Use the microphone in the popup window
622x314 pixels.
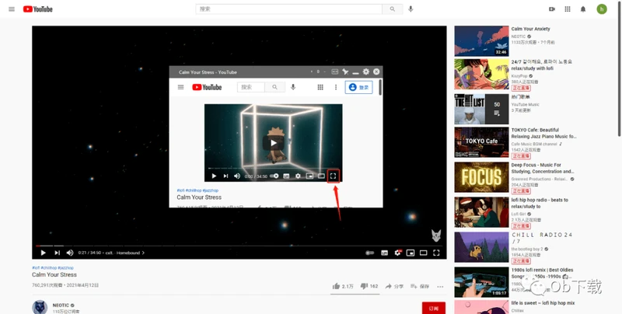coord(293,87)
